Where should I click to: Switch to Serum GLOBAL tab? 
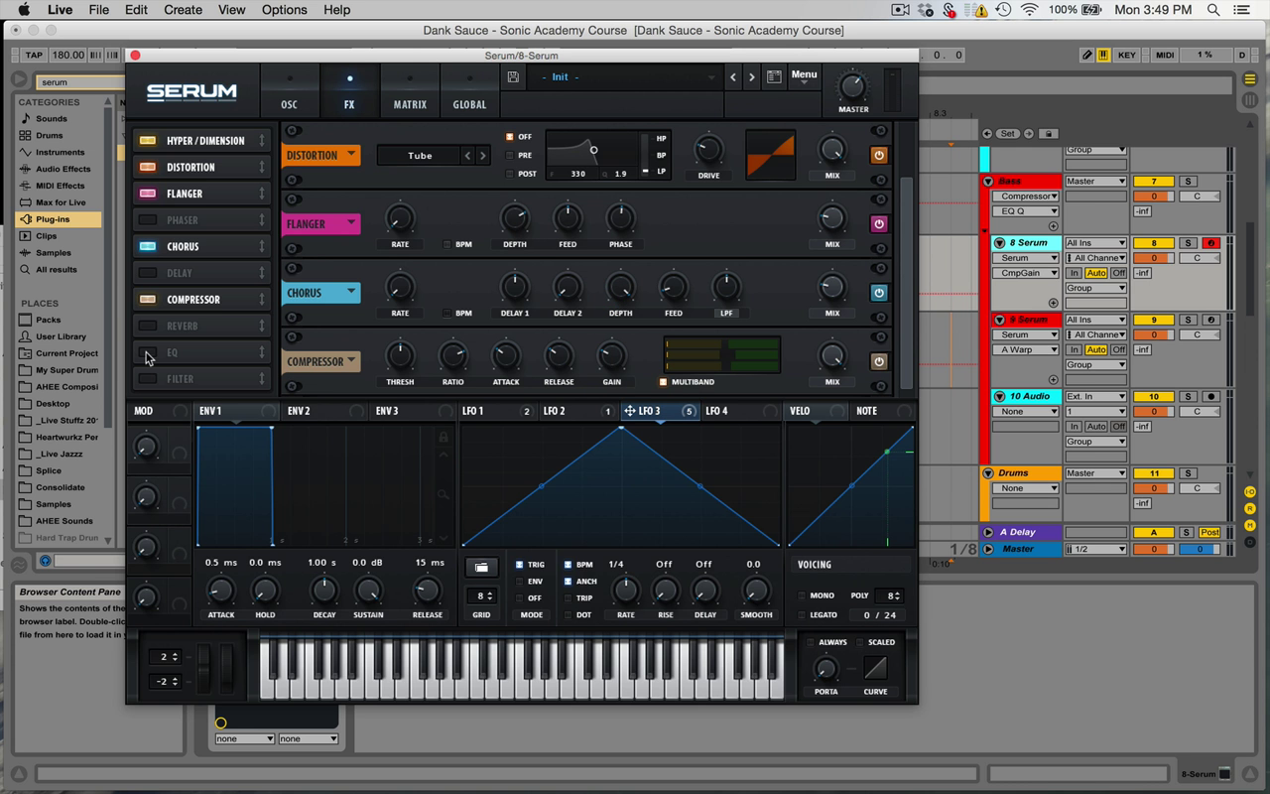click(469, 92)
